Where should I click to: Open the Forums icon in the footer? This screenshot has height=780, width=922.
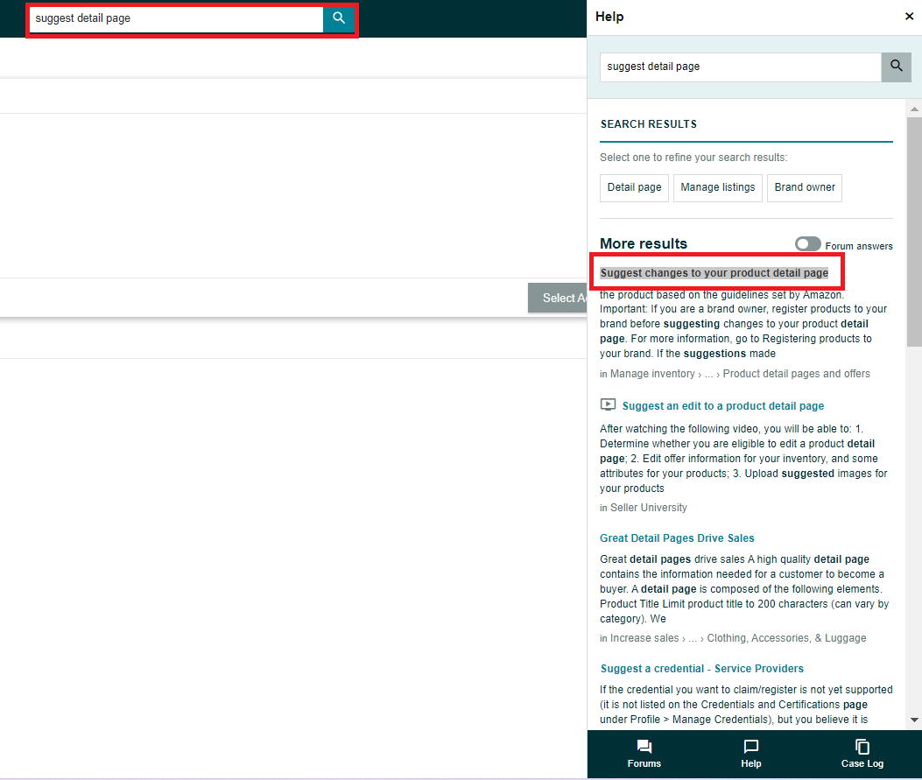pos(644,747)
